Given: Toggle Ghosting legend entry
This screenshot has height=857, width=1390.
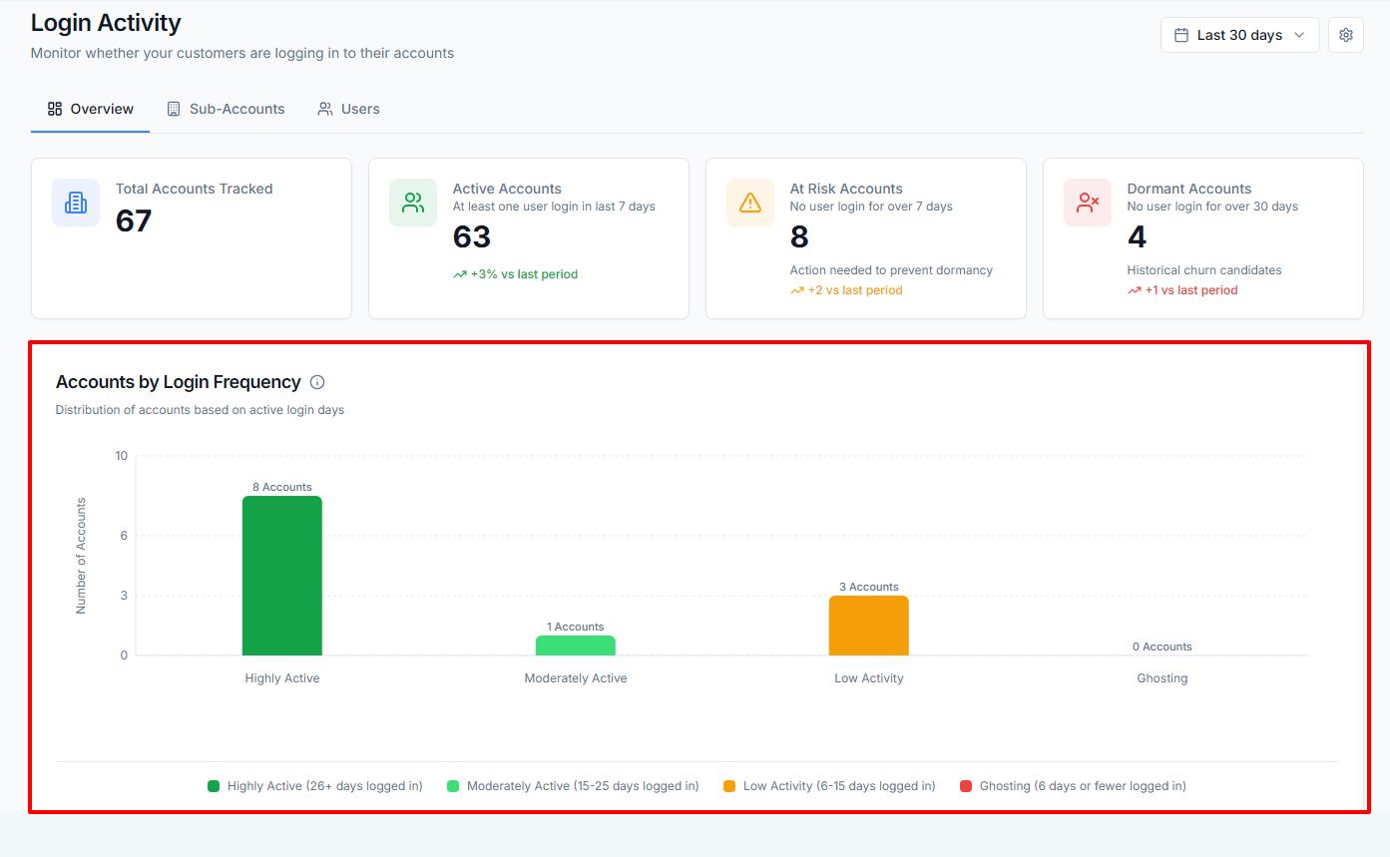Looking at the screenshot, I should (1073, 786).
